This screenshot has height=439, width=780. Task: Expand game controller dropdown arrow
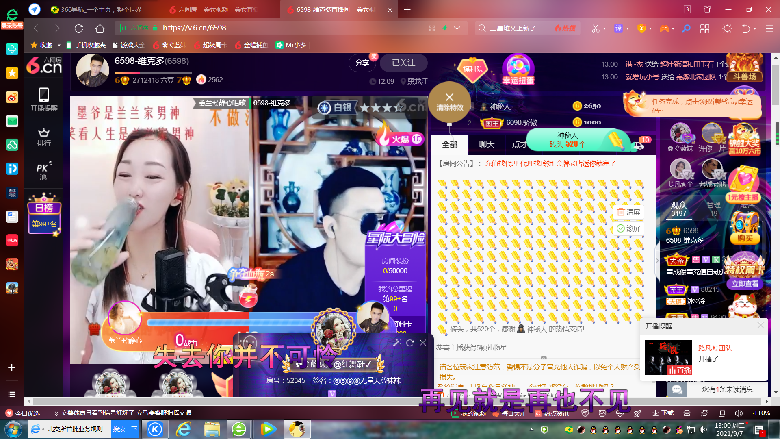[673, 28]
